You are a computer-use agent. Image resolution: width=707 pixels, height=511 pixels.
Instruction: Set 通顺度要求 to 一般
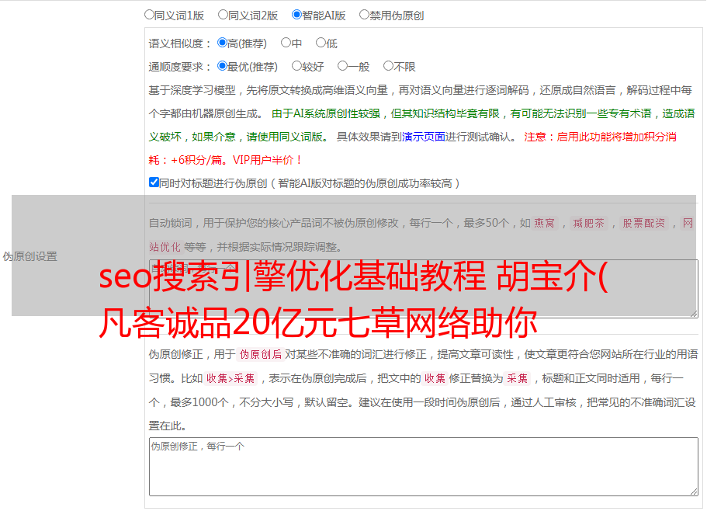coord(343,66)
